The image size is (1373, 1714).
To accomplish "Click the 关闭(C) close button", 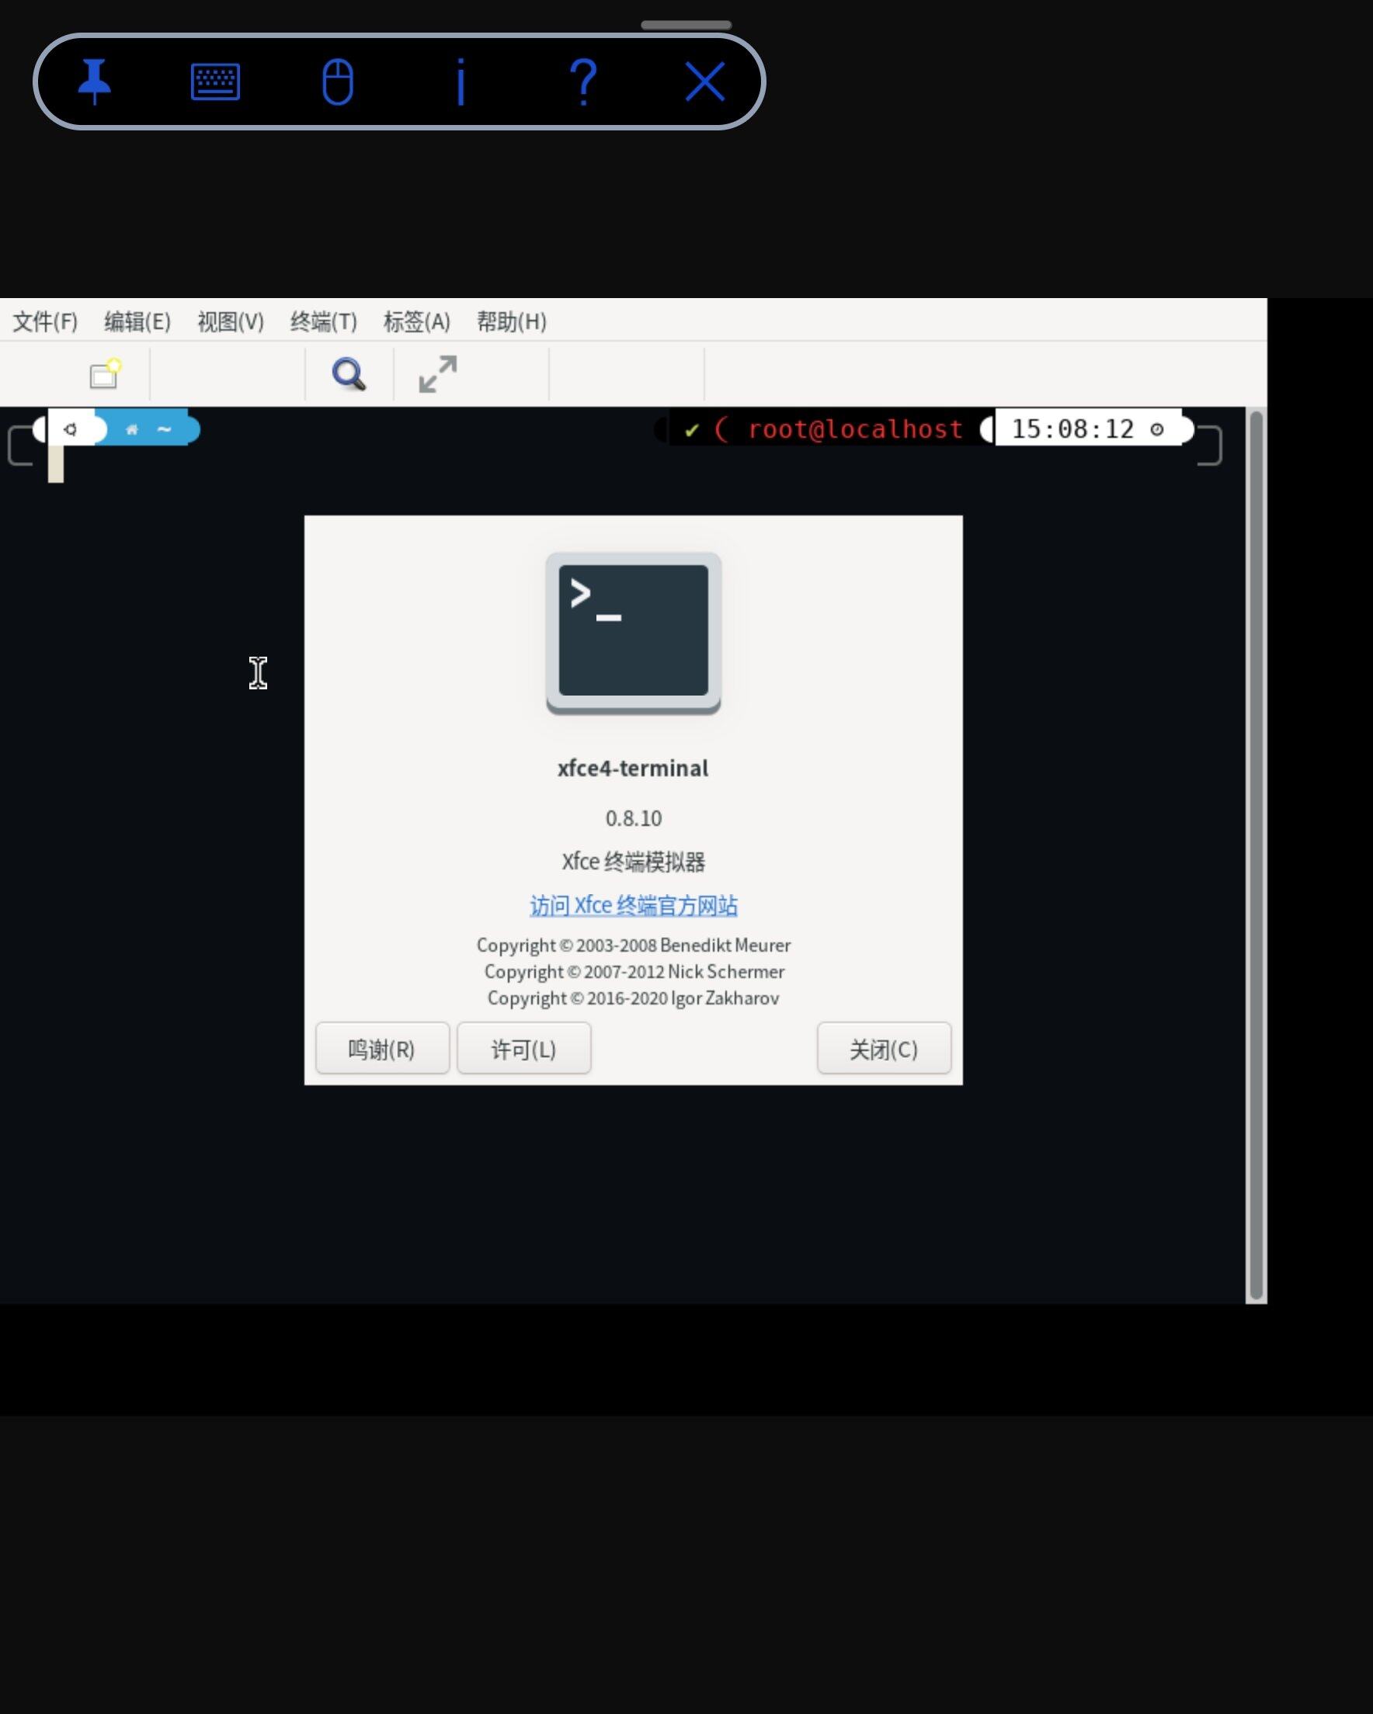I will tap(884, 1049).
